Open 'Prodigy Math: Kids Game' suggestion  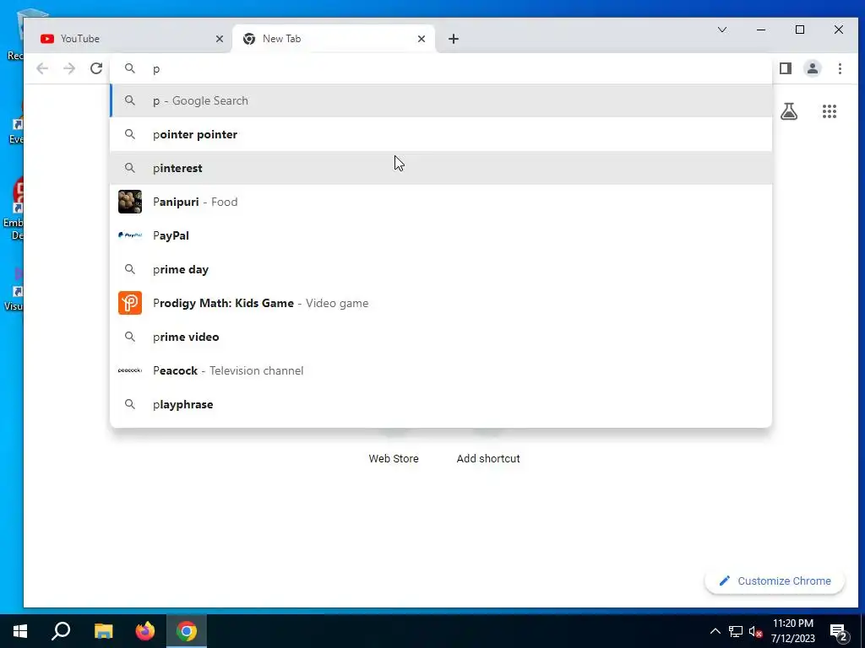(x=441, y=303)
